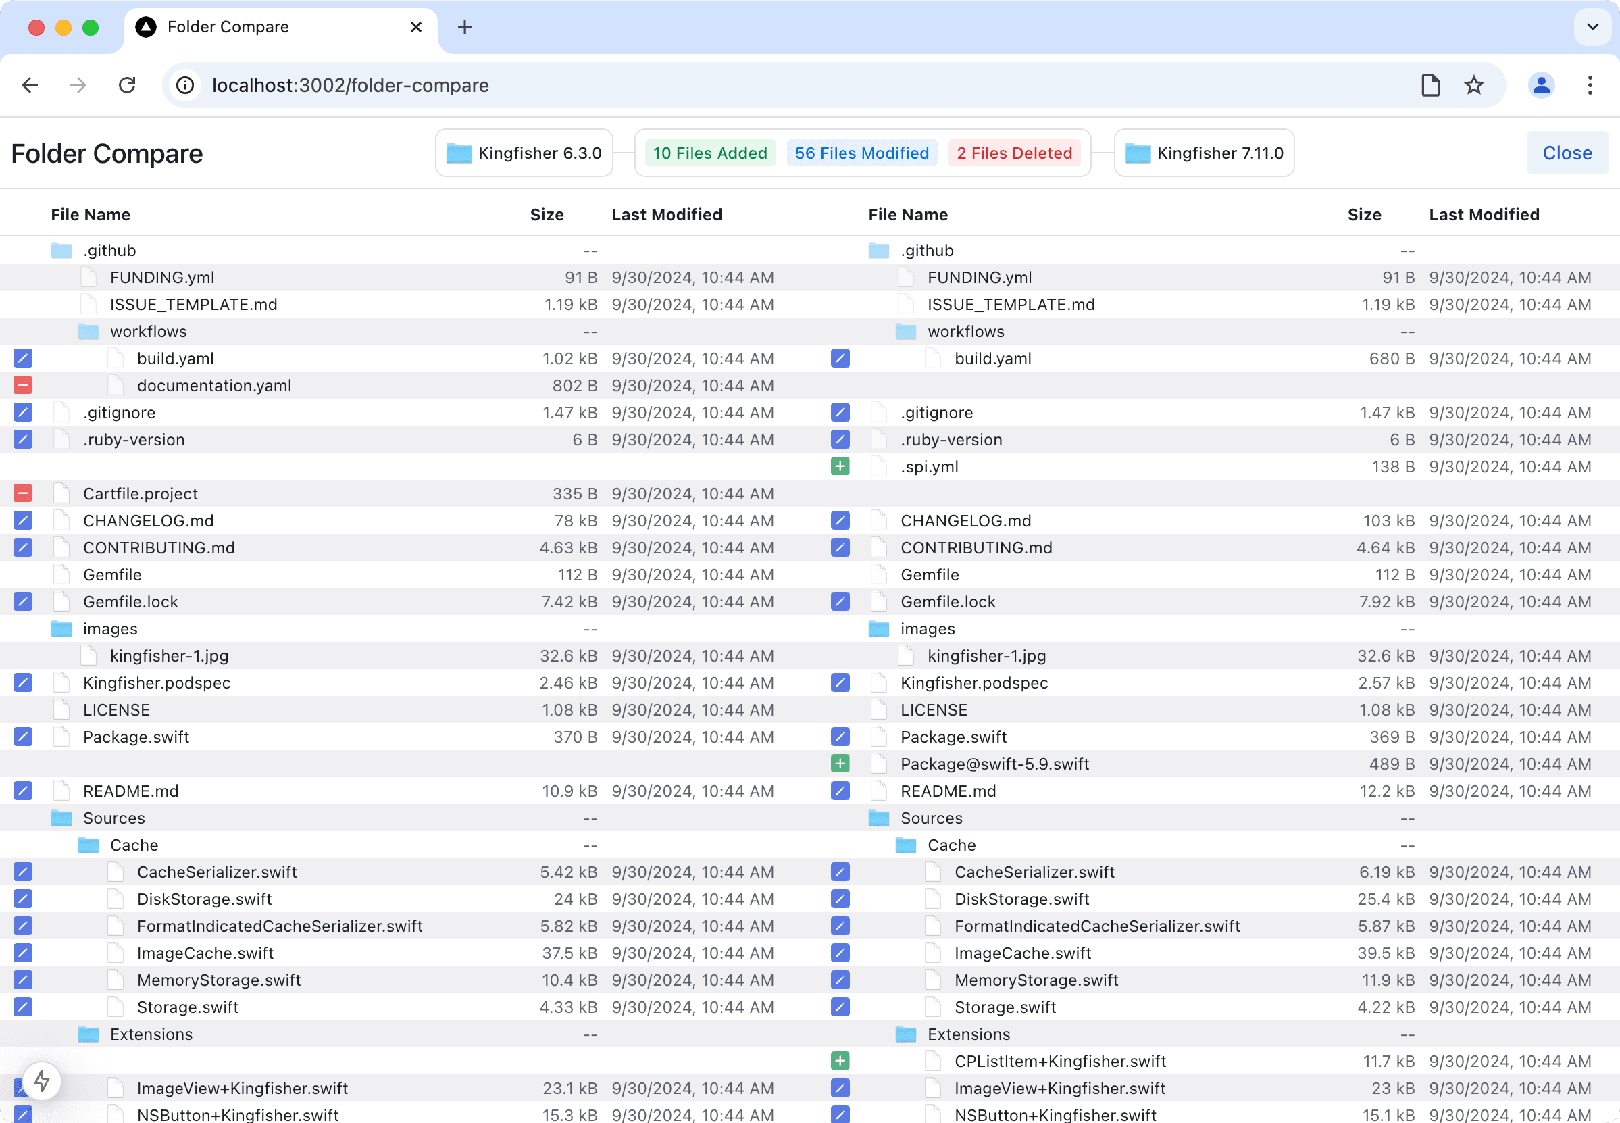This screenshot has width=1620, height=1123.
Task: Collapse the left Cache folder
Action: point(88,845)
